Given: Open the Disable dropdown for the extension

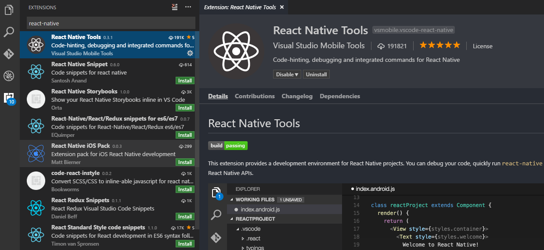Looking at the screenshot, I should 288,75.
